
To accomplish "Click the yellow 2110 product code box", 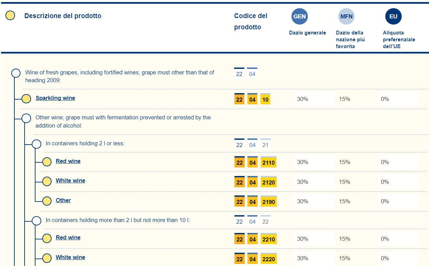I will (269, 163).
